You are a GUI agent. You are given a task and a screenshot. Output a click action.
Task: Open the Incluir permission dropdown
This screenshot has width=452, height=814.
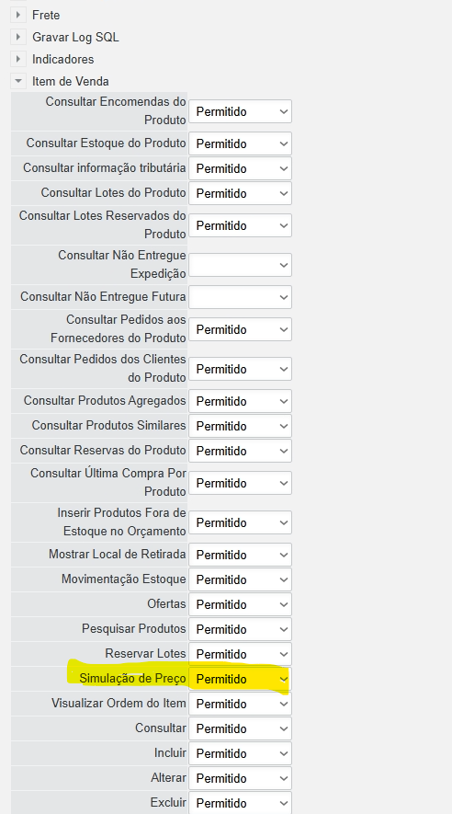pos(240,754)
